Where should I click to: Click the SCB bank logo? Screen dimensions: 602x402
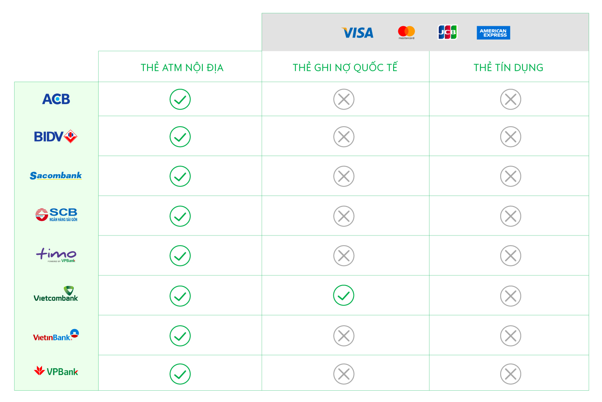[56, 215]
